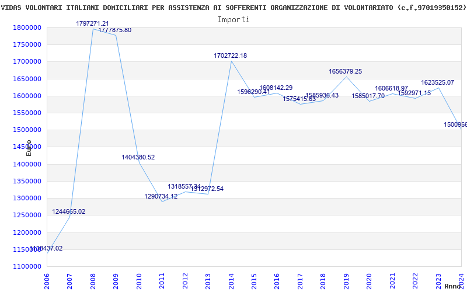Viewport: 467px width, 292px height.
Task: Click the data label 1585936.43
Action: pos(322,96)
